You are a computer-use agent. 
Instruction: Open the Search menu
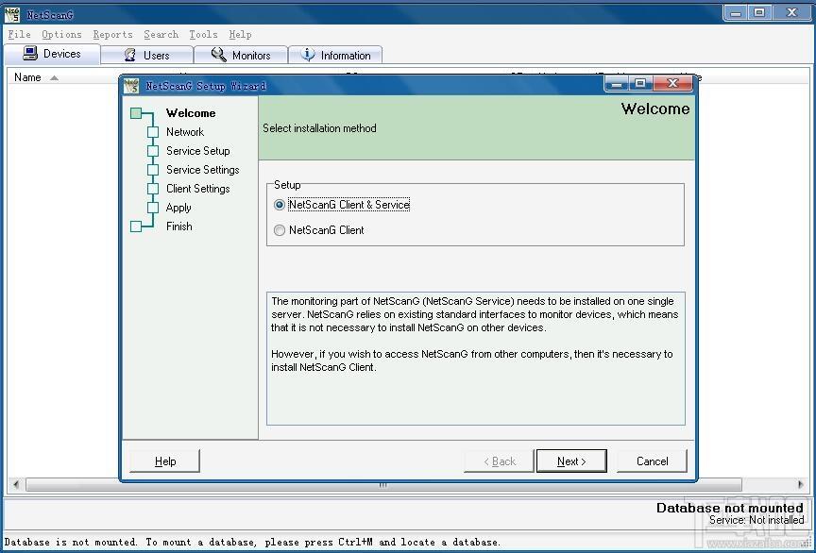[161, 34]
